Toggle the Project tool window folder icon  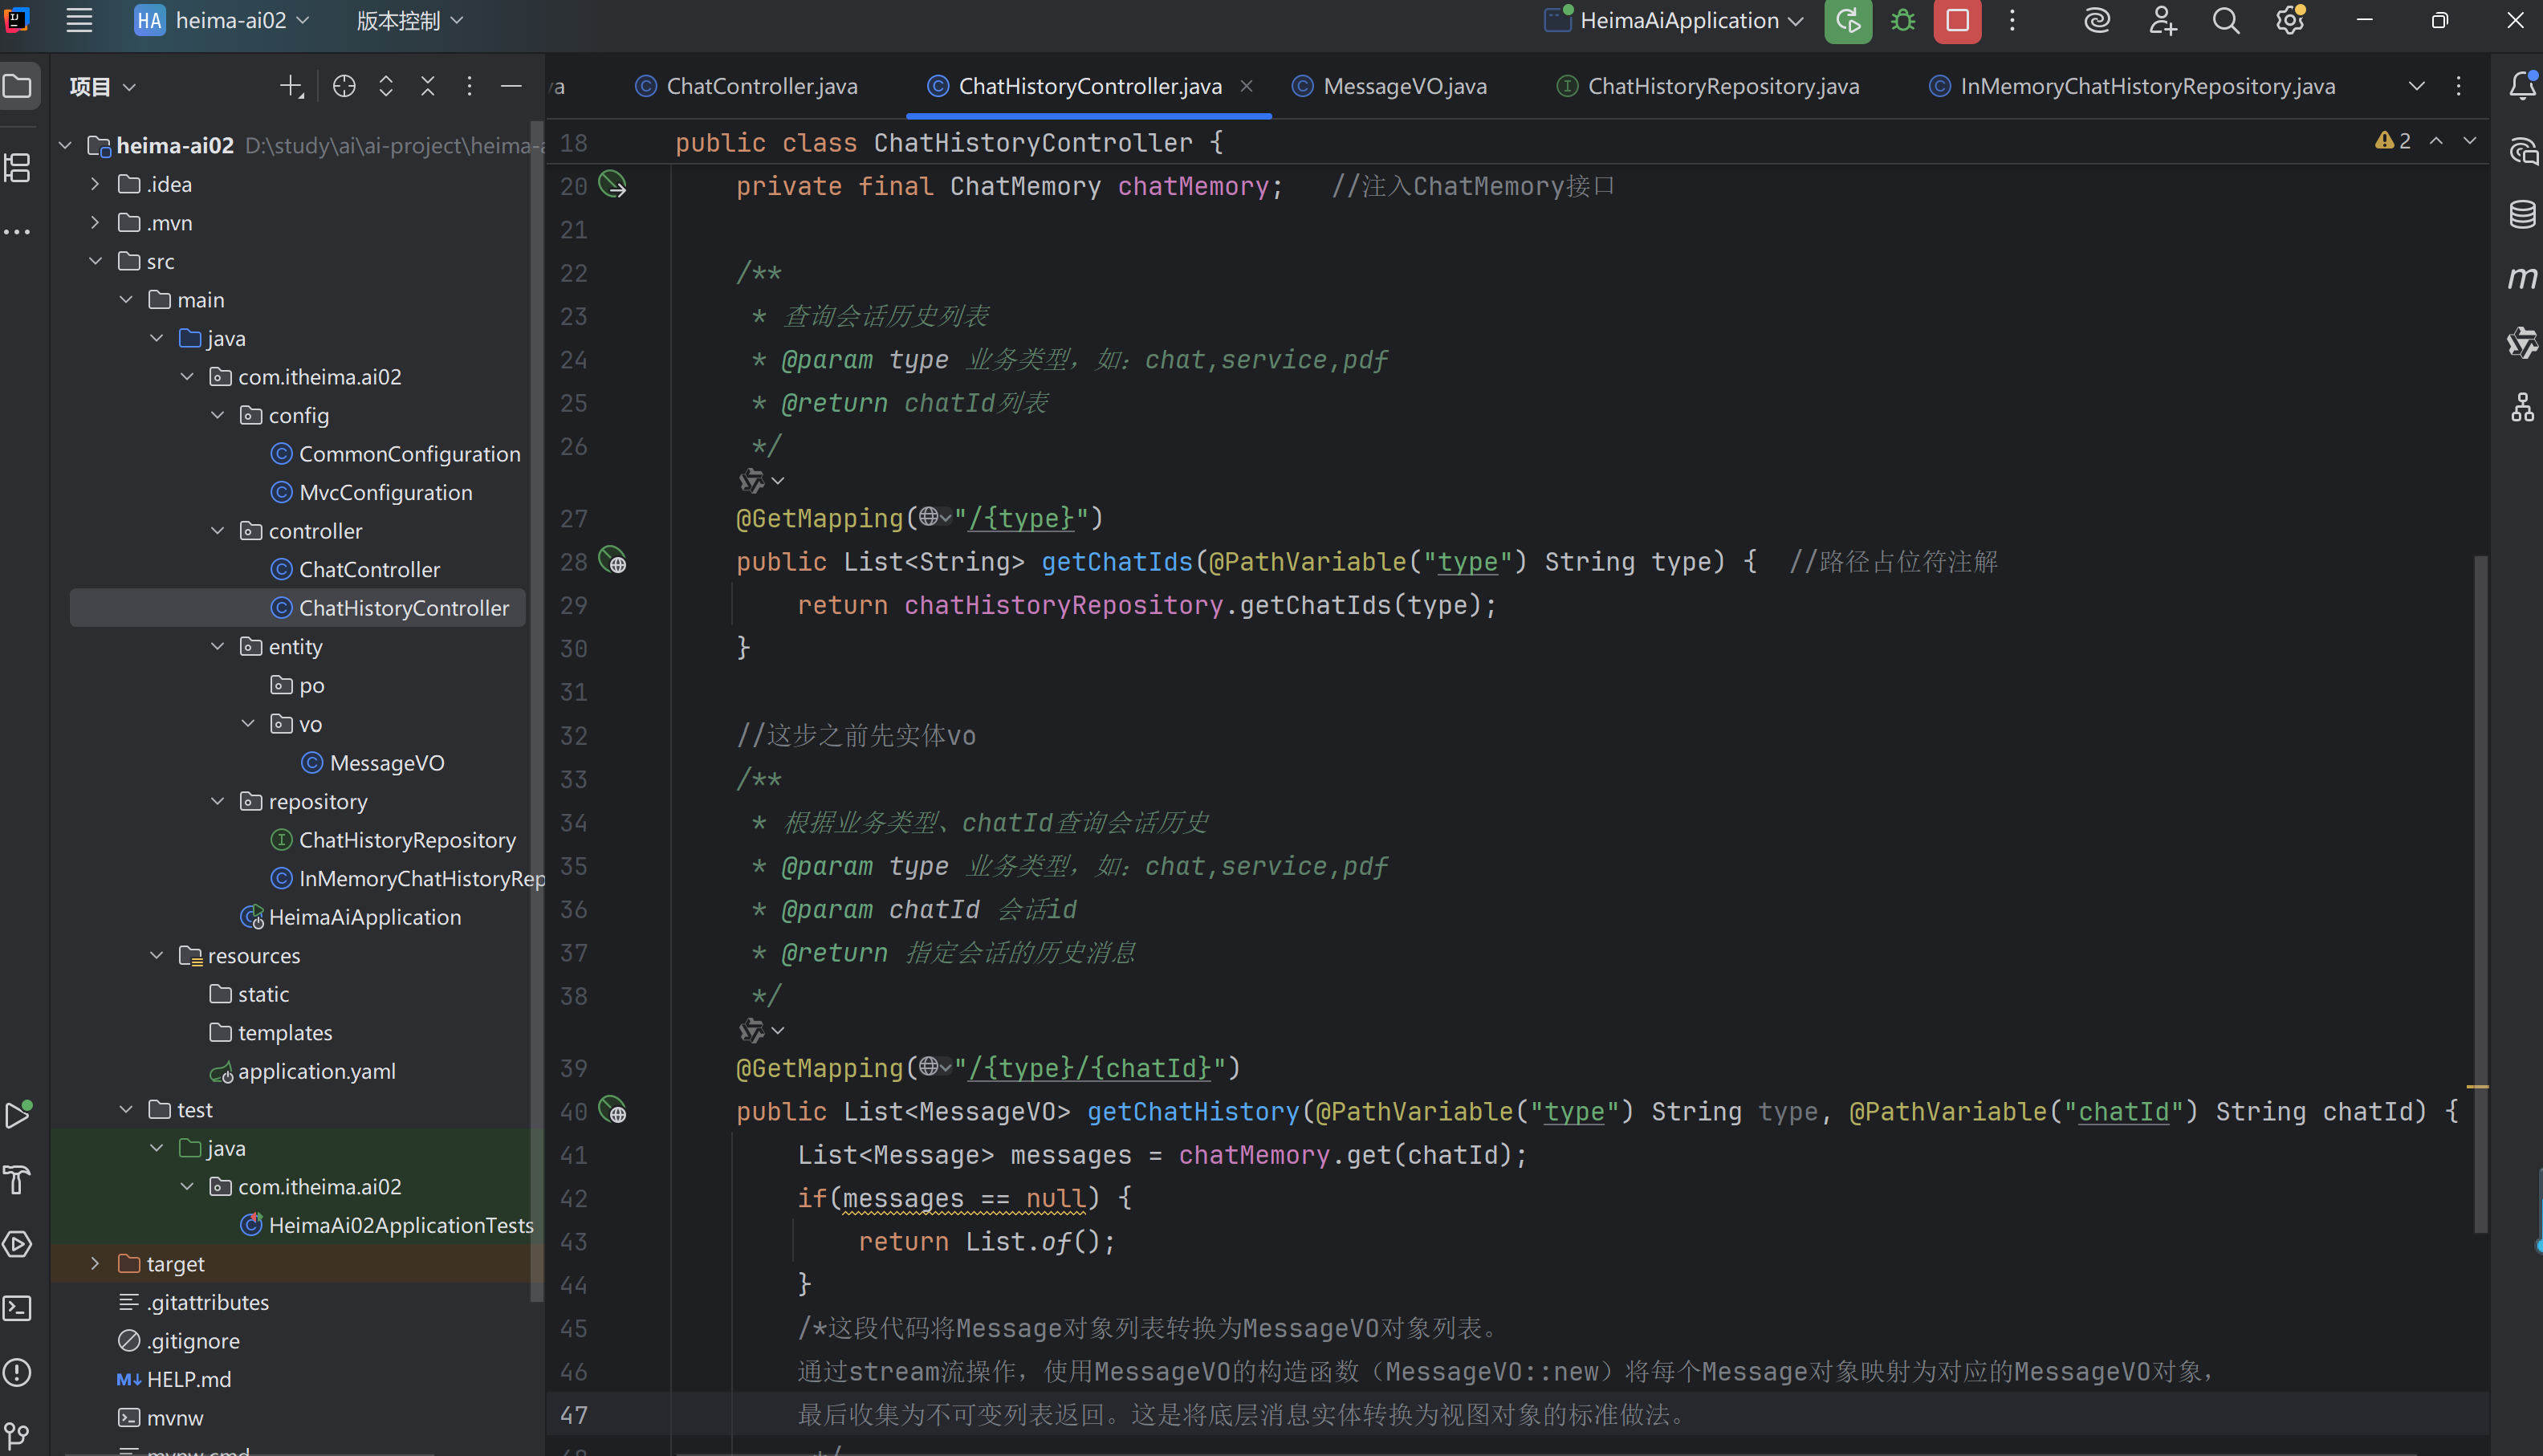pyautogui.click(x=18, y=87)
